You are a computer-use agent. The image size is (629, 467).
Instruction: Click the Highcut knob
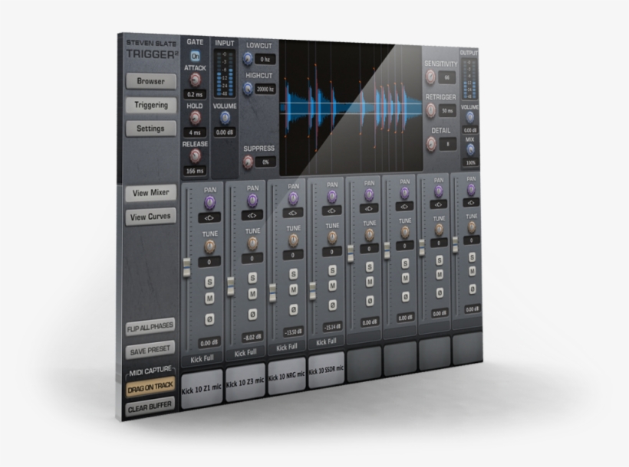248,89
